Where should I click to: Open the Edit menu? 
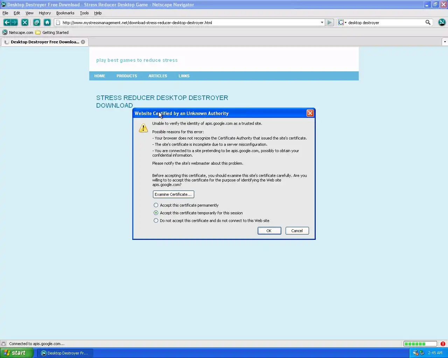17,13
